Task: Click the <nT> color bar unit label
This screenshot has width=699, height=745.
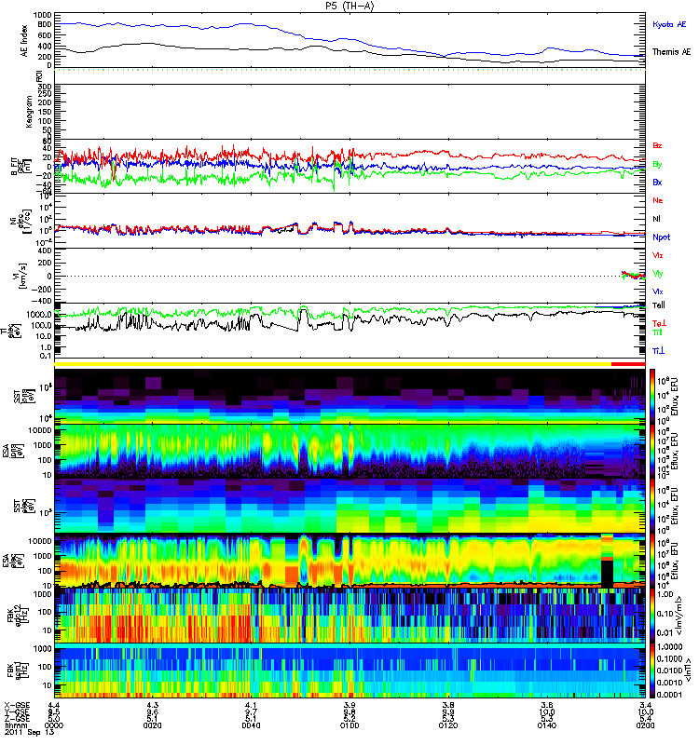Action: click(690, 670)
